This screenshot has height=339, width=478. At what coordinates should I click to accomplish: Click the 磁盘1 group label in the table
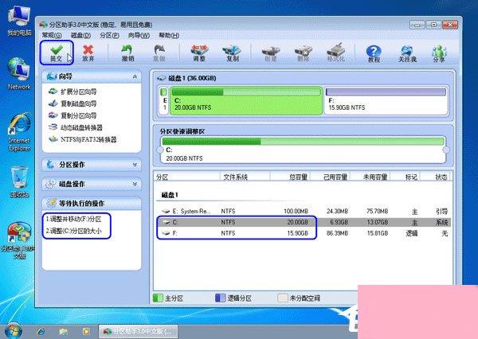click(x=170, y=195)
